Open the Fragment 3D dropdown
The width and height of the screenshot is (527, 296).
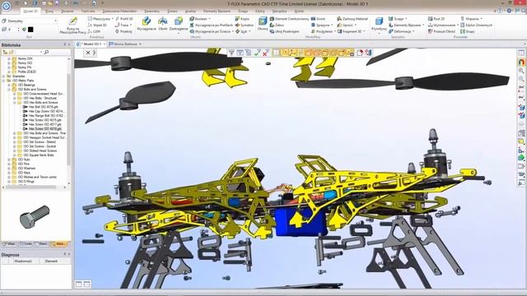coord(364,31)
